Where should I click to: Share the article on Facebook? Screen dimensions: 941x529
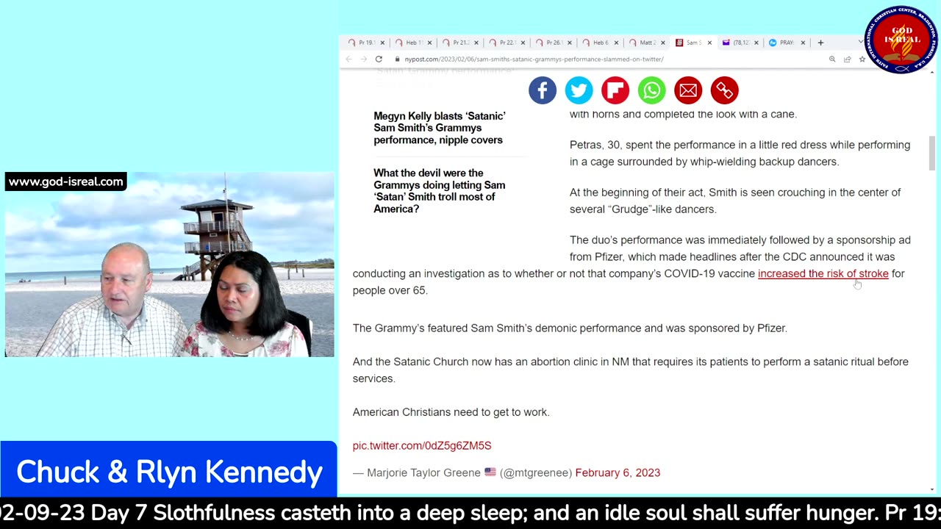point(543,90)
